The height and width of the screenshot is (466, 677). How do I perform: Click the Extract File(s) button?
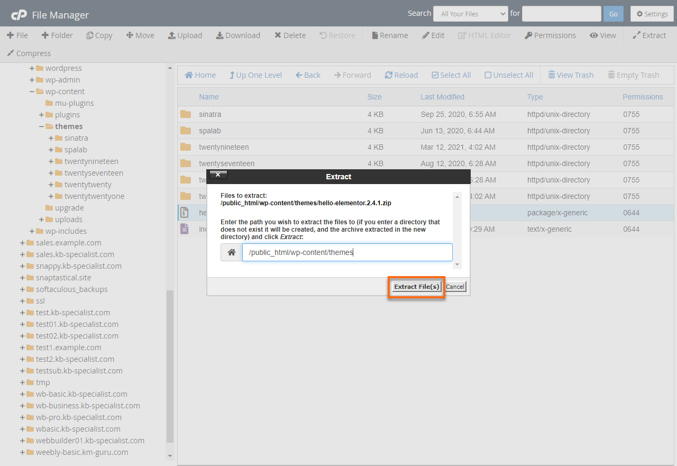pyautogui.click(x=416, y=286)
